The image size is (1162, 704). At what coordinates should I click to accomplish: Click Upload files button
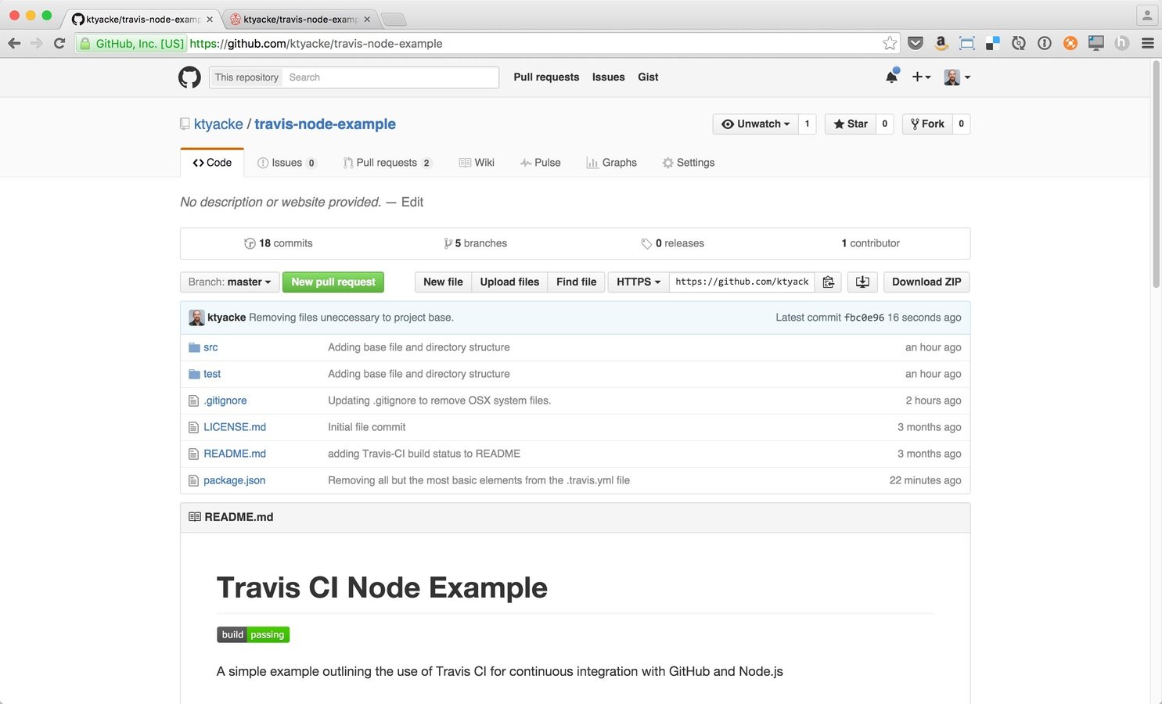(509, 282)
